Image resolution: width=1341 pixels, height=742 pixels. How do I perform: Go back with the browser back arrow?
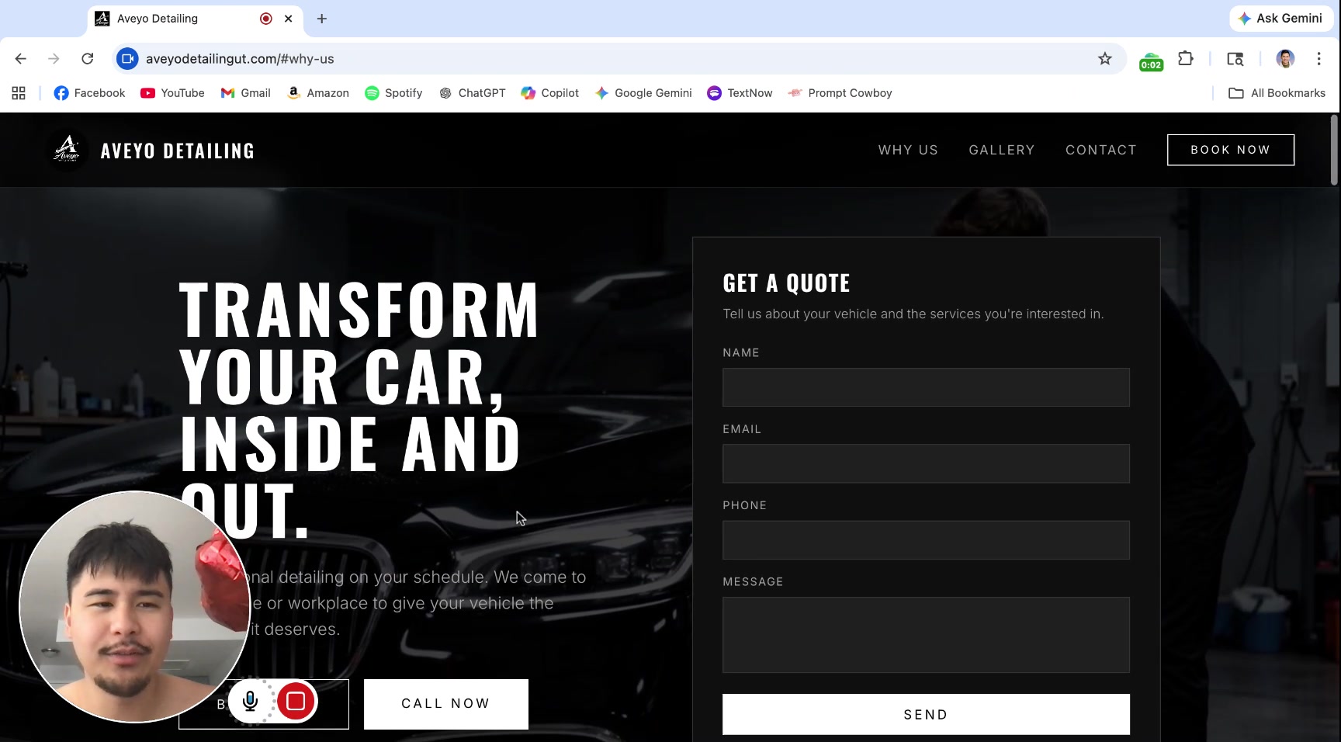21,59
